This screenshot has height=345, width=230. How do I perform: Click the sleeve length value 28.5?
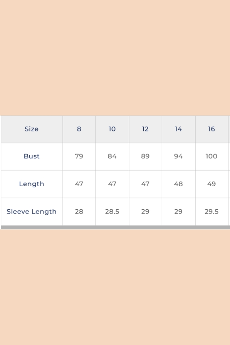point(112,211)
